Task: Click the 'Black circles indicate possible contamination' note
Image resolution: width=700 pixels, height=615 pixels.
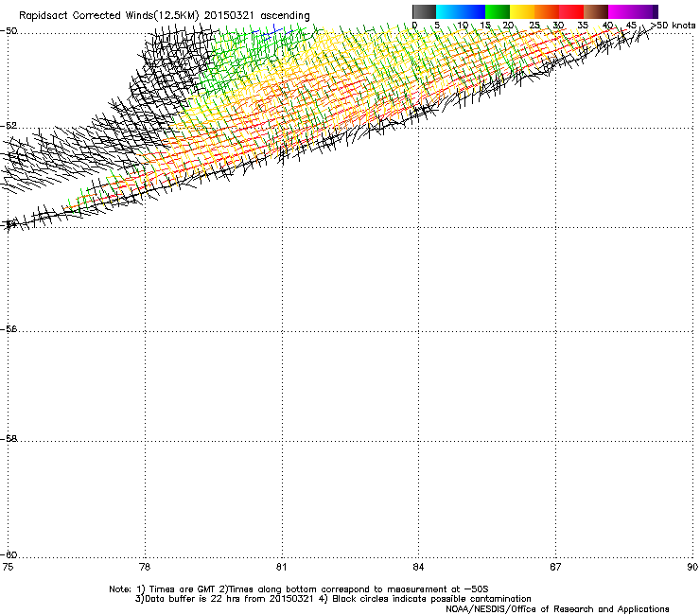Action: point(431,599)
